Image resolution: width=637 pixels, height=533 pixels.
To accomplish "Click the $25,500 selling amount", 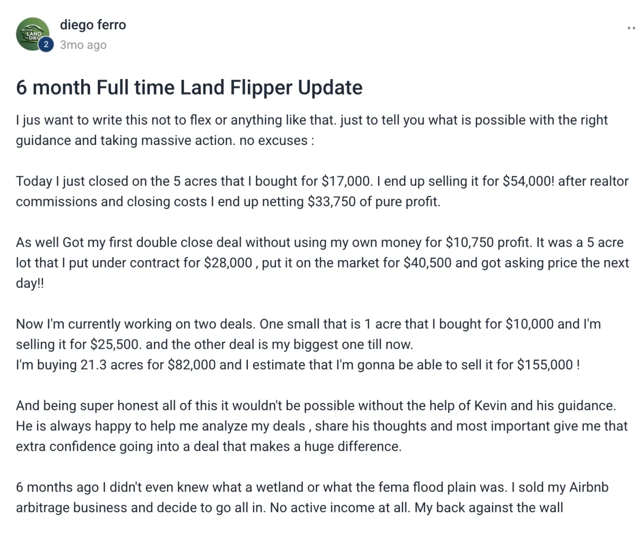I will click(x=116, y=345).
